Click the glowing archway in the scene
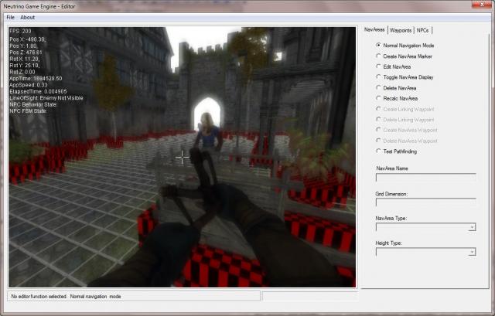 tap(206, 110)
